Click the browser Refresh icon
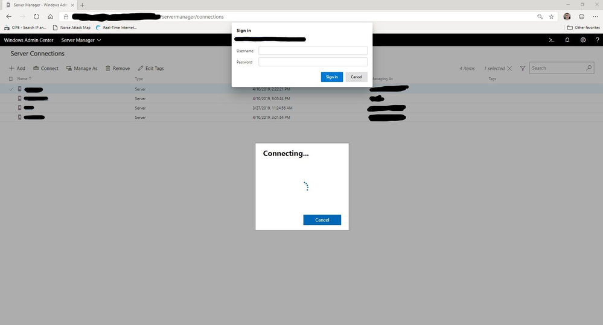 click(36, 16)
